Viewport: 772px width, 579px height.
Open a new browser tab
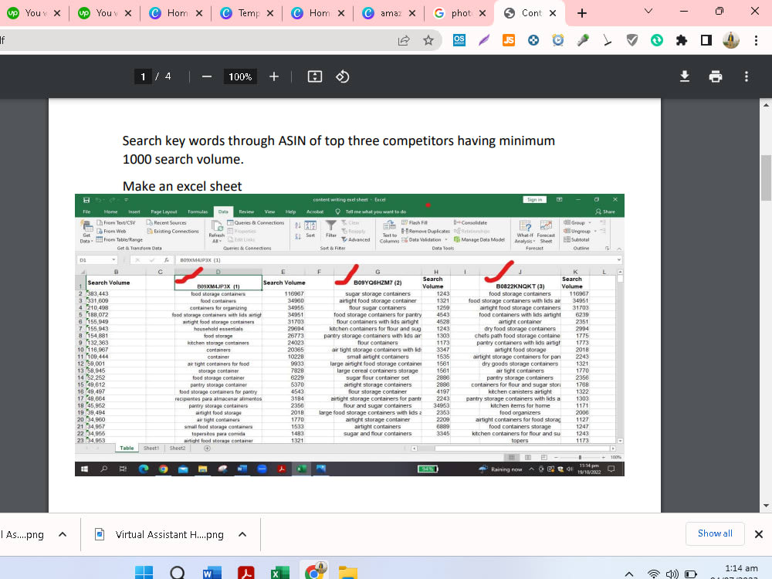582,13
